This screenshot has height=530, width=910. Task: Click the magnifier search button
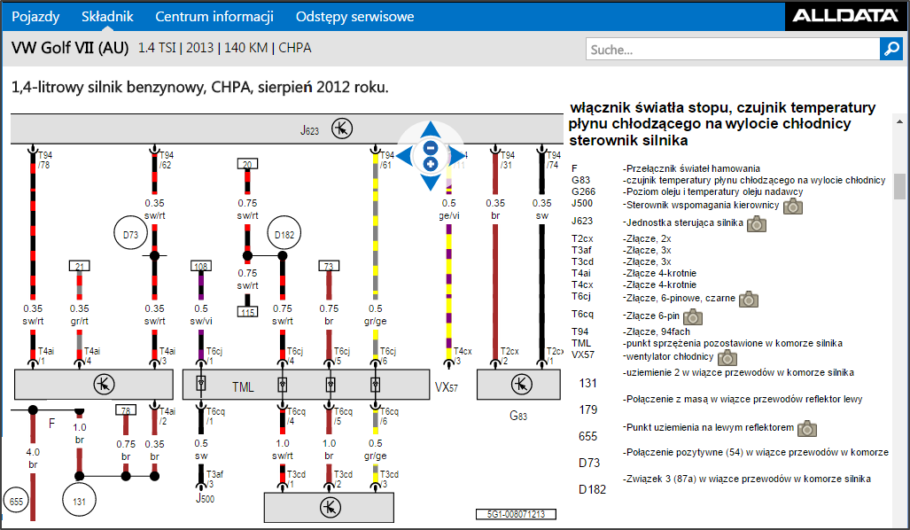(891, 50)
